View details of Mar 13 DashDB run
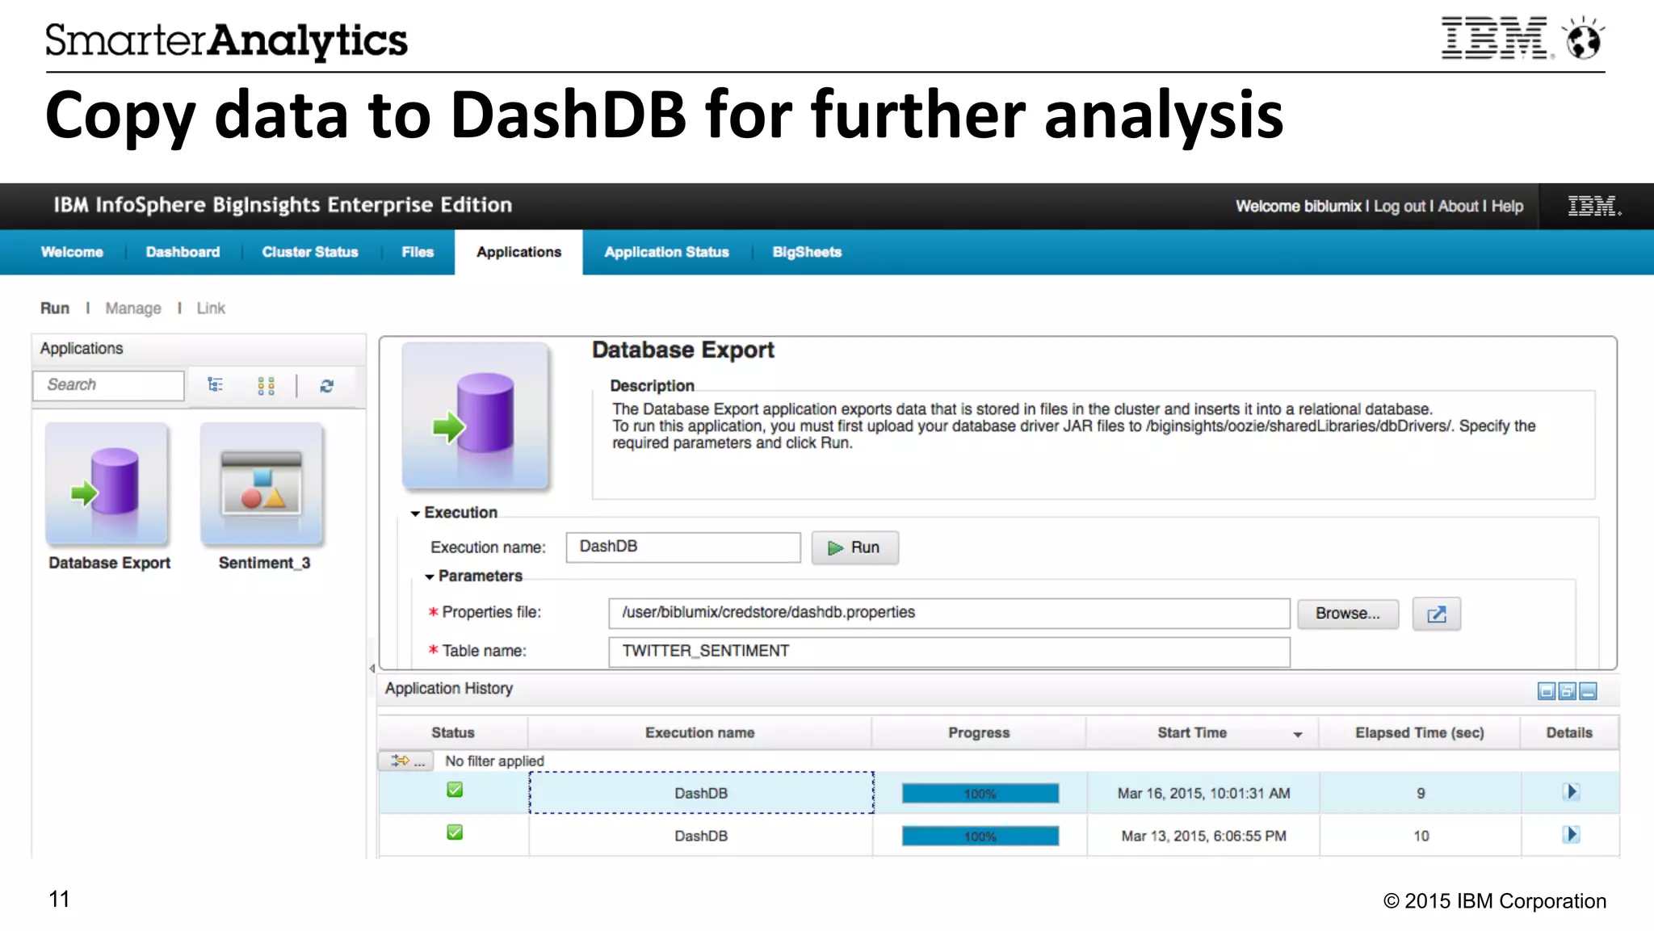 coord(1571,835)
